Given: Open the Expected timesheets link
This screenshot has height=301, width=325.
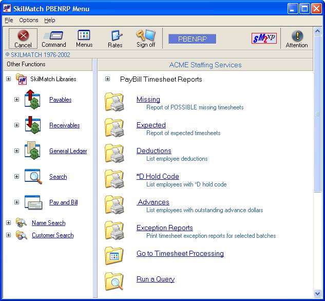Looking at the screenshot, I should pos(151,125).
